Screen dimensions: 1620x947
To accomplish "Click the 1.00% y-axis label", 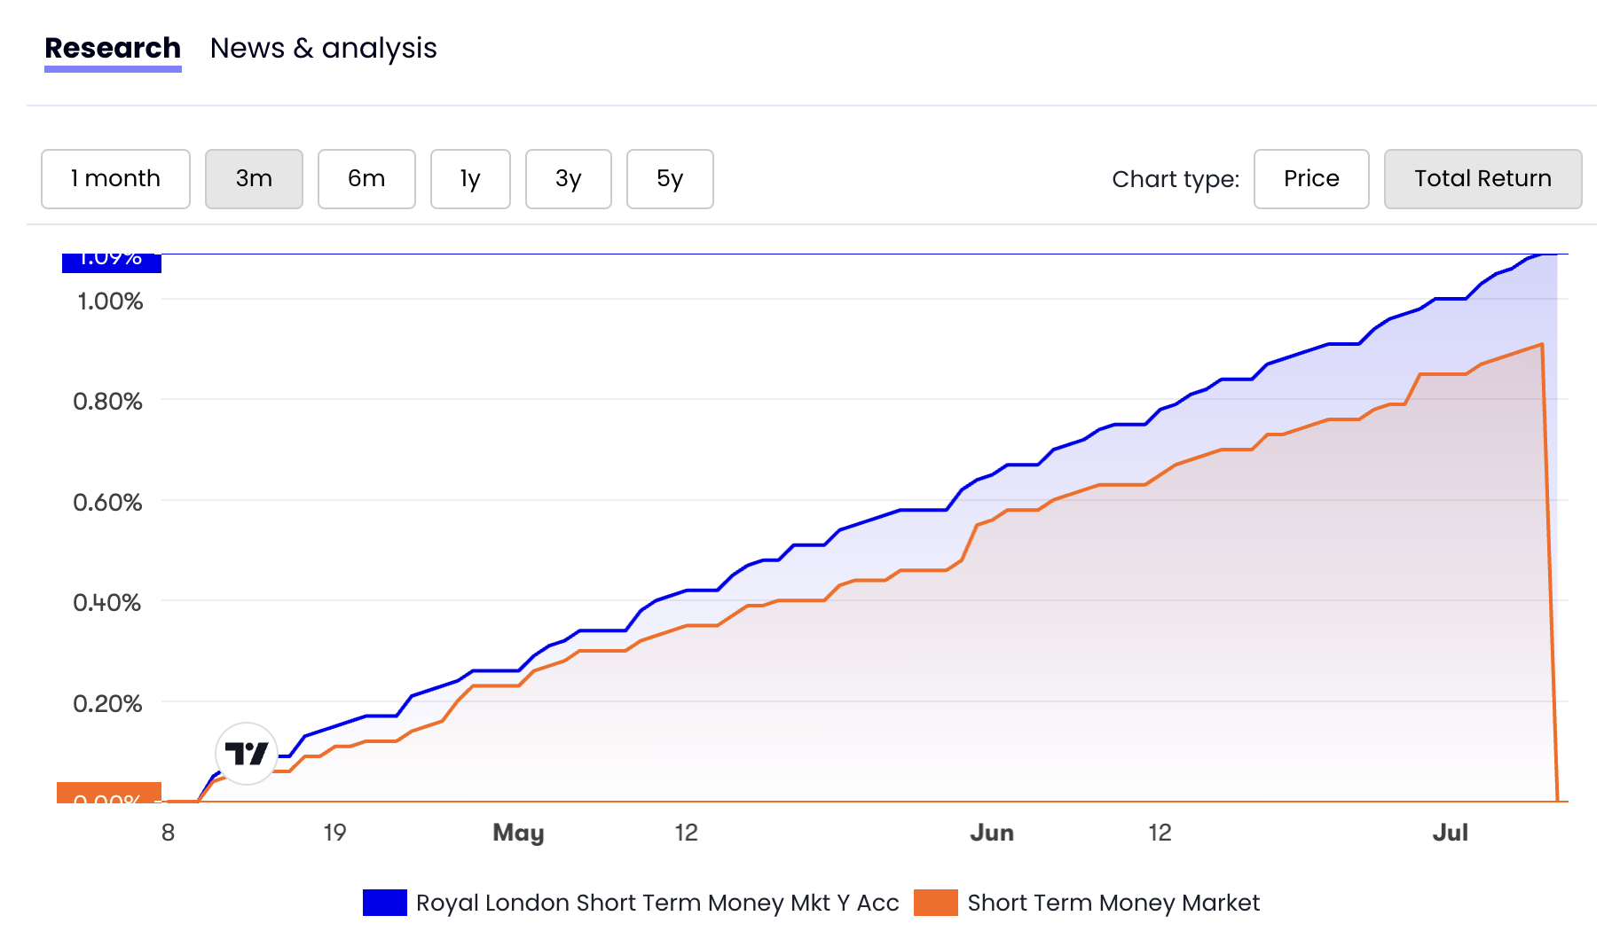I will click(110, 301).
